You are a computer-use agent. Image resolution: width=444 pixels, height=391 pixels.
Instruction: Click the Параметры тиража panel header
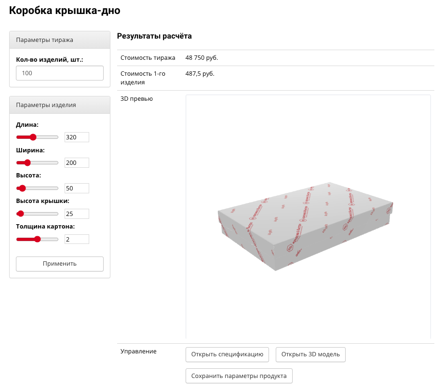pos(60,40)
